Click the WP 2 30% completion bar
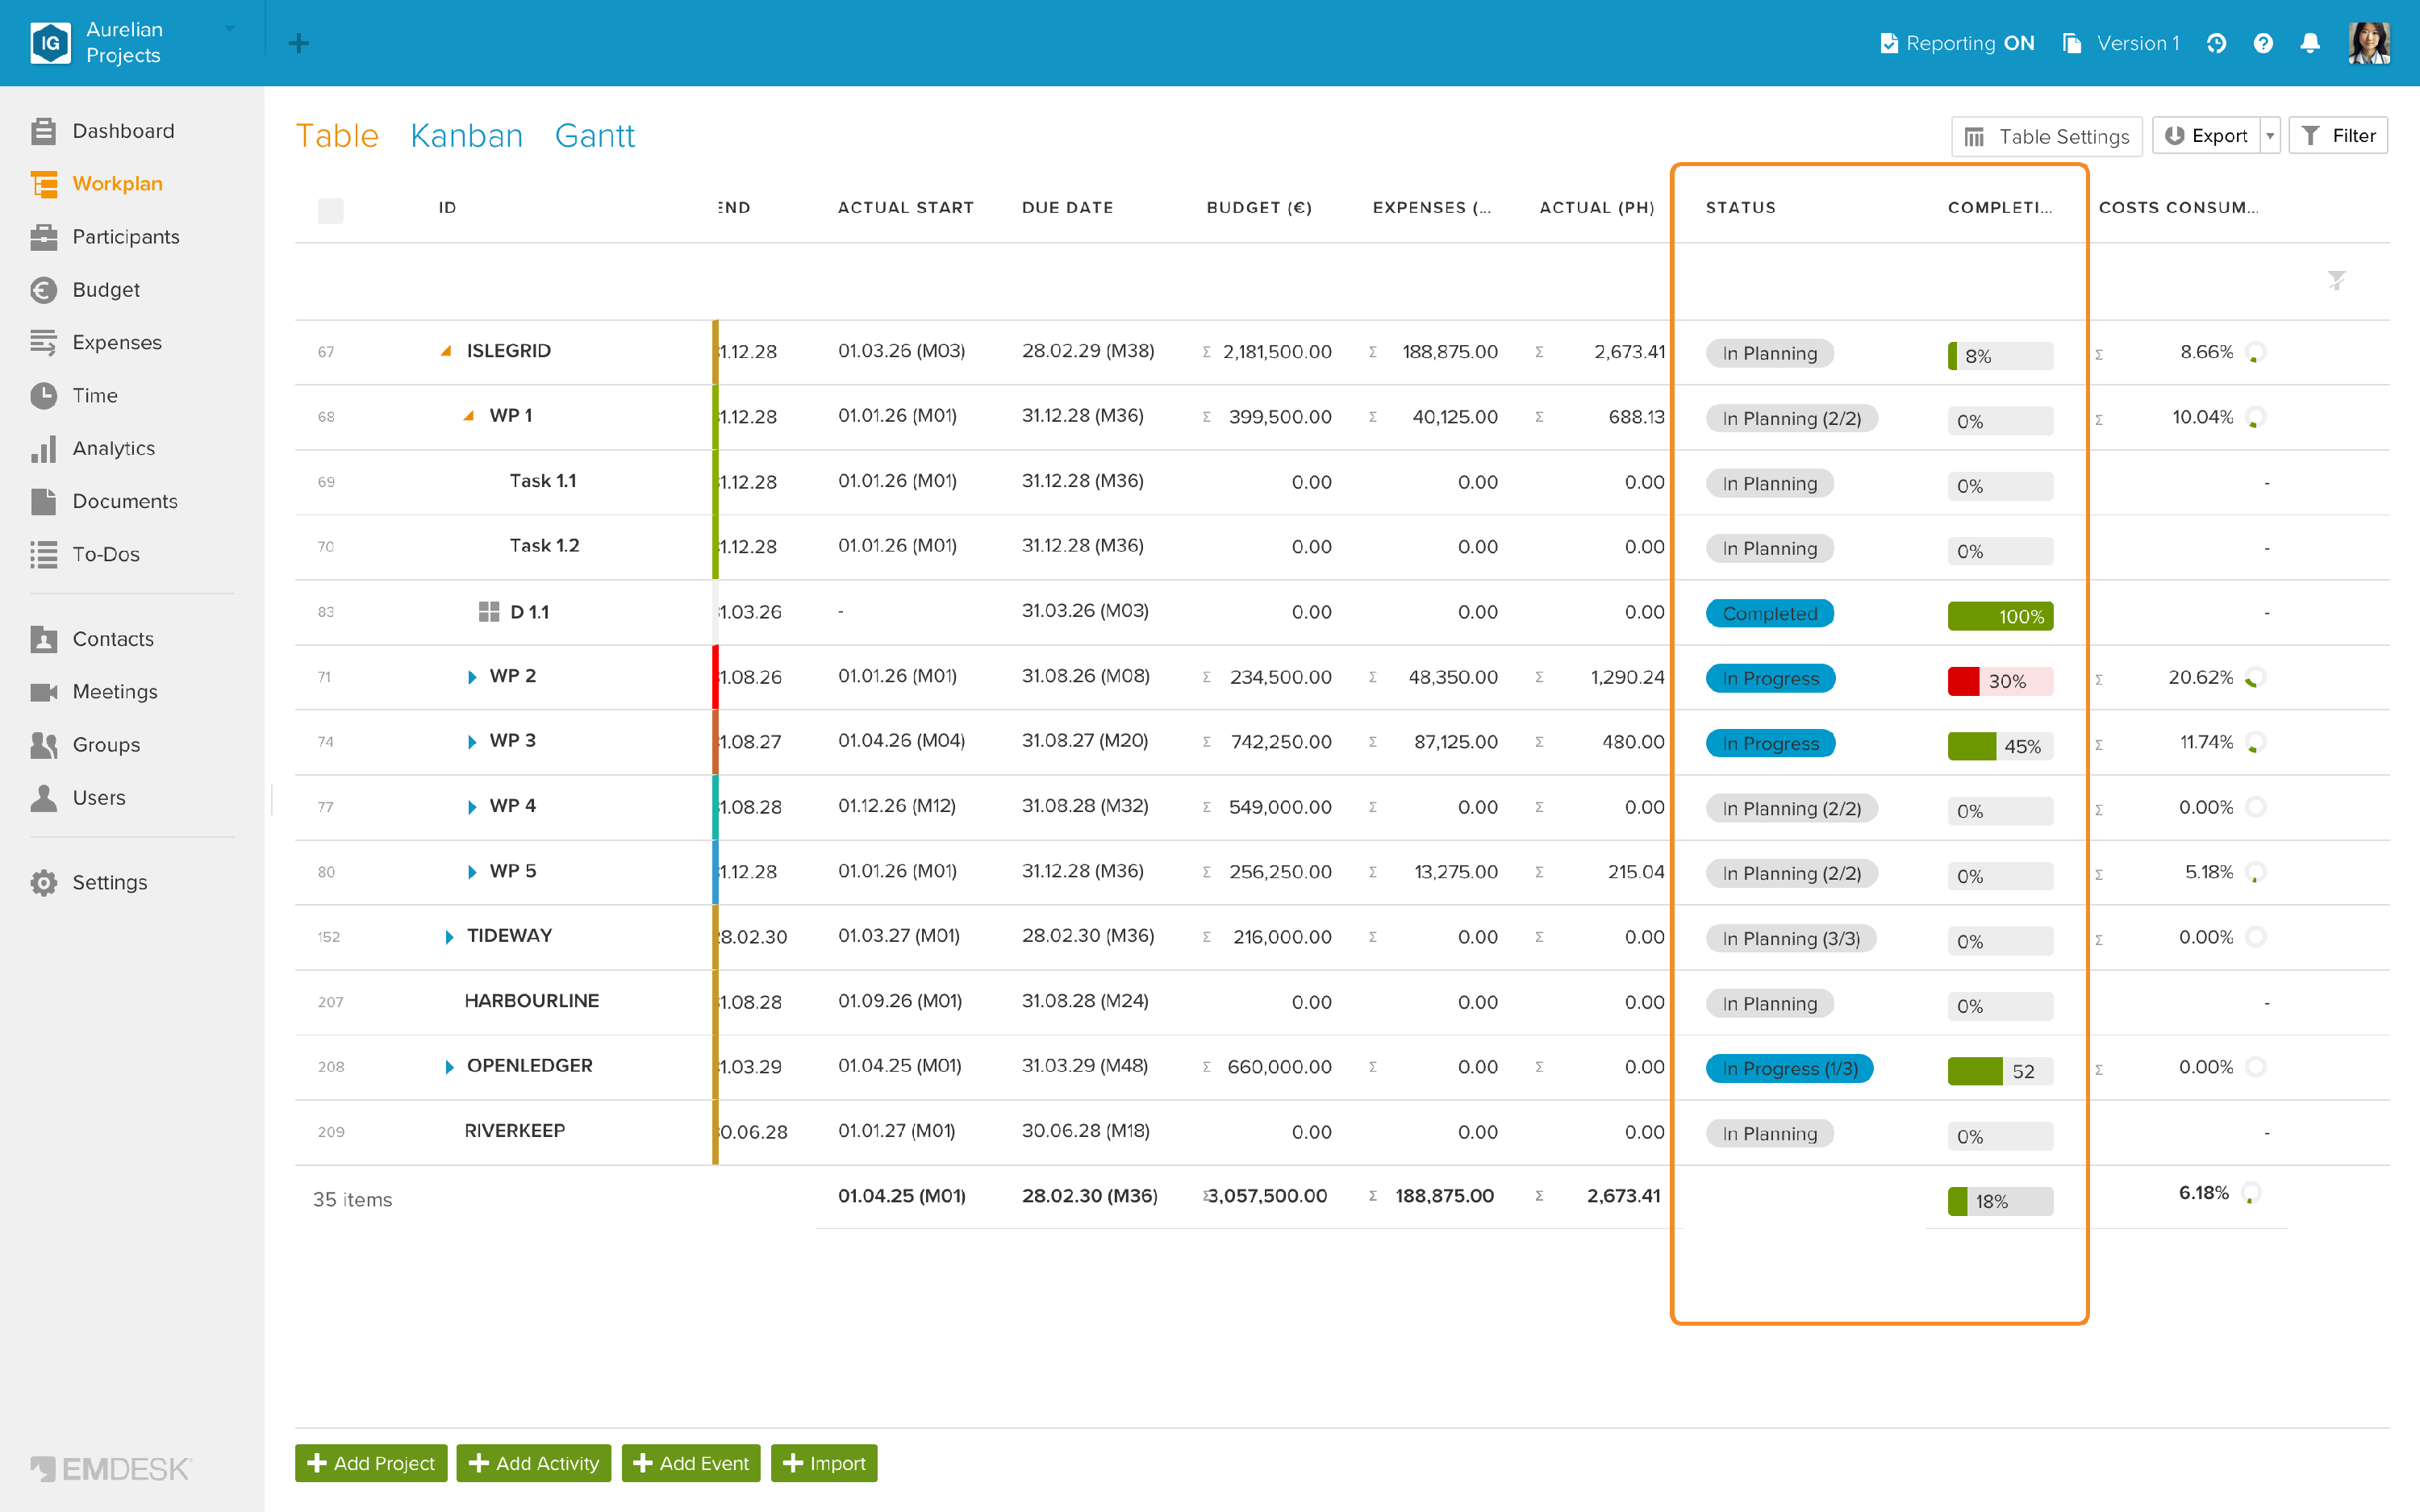The width and height of the screenshot is (2420, 1512). (x=2000, y=681)
